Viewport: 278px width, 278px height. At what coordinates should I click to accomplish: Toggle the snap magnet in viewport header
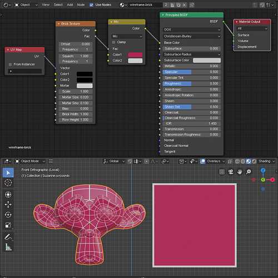130,161
